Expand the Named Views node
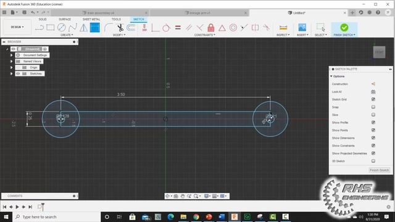This screenshot has width=395, height=222. click(11, 61)
